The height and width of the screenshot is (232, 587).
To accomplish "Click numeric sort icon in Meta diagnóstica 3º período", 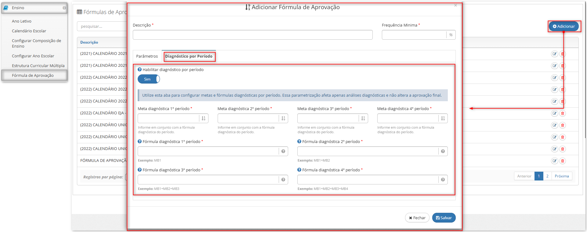I will tap(363, 118).
